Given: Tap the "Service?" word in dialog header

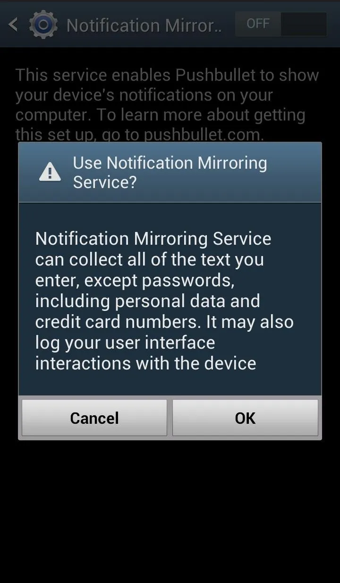Looking at the screenshot, I should tap(104, 182).
